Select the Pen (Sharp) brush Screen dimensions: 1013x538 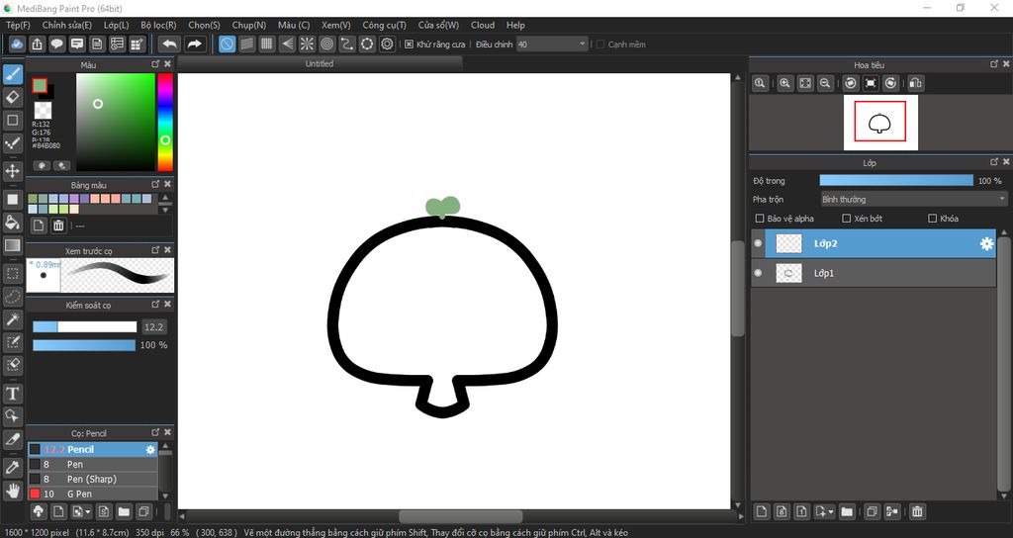(x=92, y=480)
